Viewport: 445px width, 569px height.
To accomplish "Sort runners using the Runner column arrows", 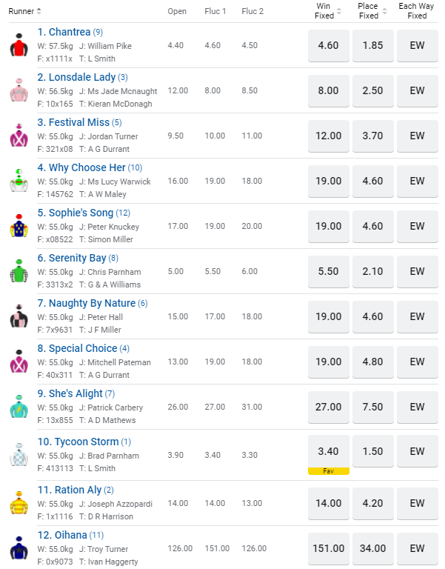I will 39,11.
